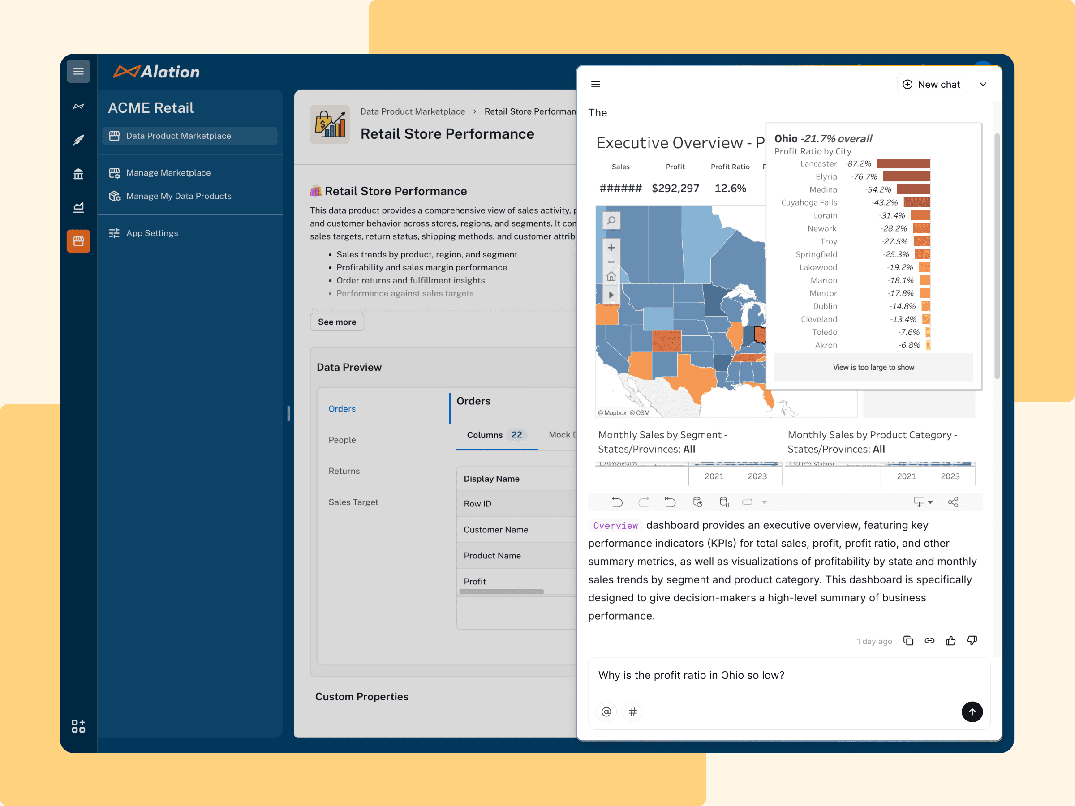The width and height of the screenshot is (1075, 806).
Task: Pause automatic data updates in the toolbar
Action: (x=724, y=502)
